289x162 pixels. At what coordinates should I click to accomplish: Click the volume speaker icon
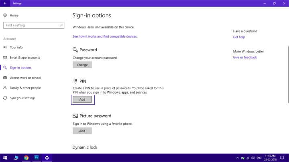click(253, 158)
